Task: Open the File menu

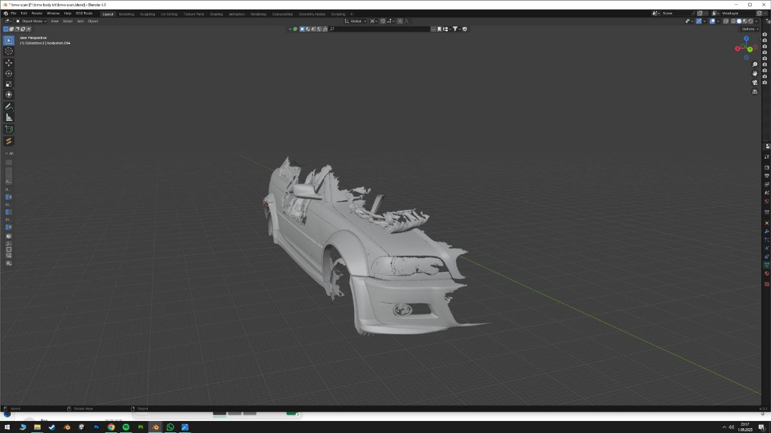Action: [x=13, y=13]
